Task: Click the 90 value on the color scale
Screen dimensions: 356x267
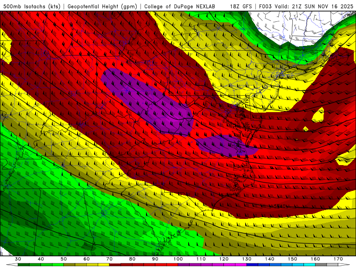Action: click(x=155, y=259)
